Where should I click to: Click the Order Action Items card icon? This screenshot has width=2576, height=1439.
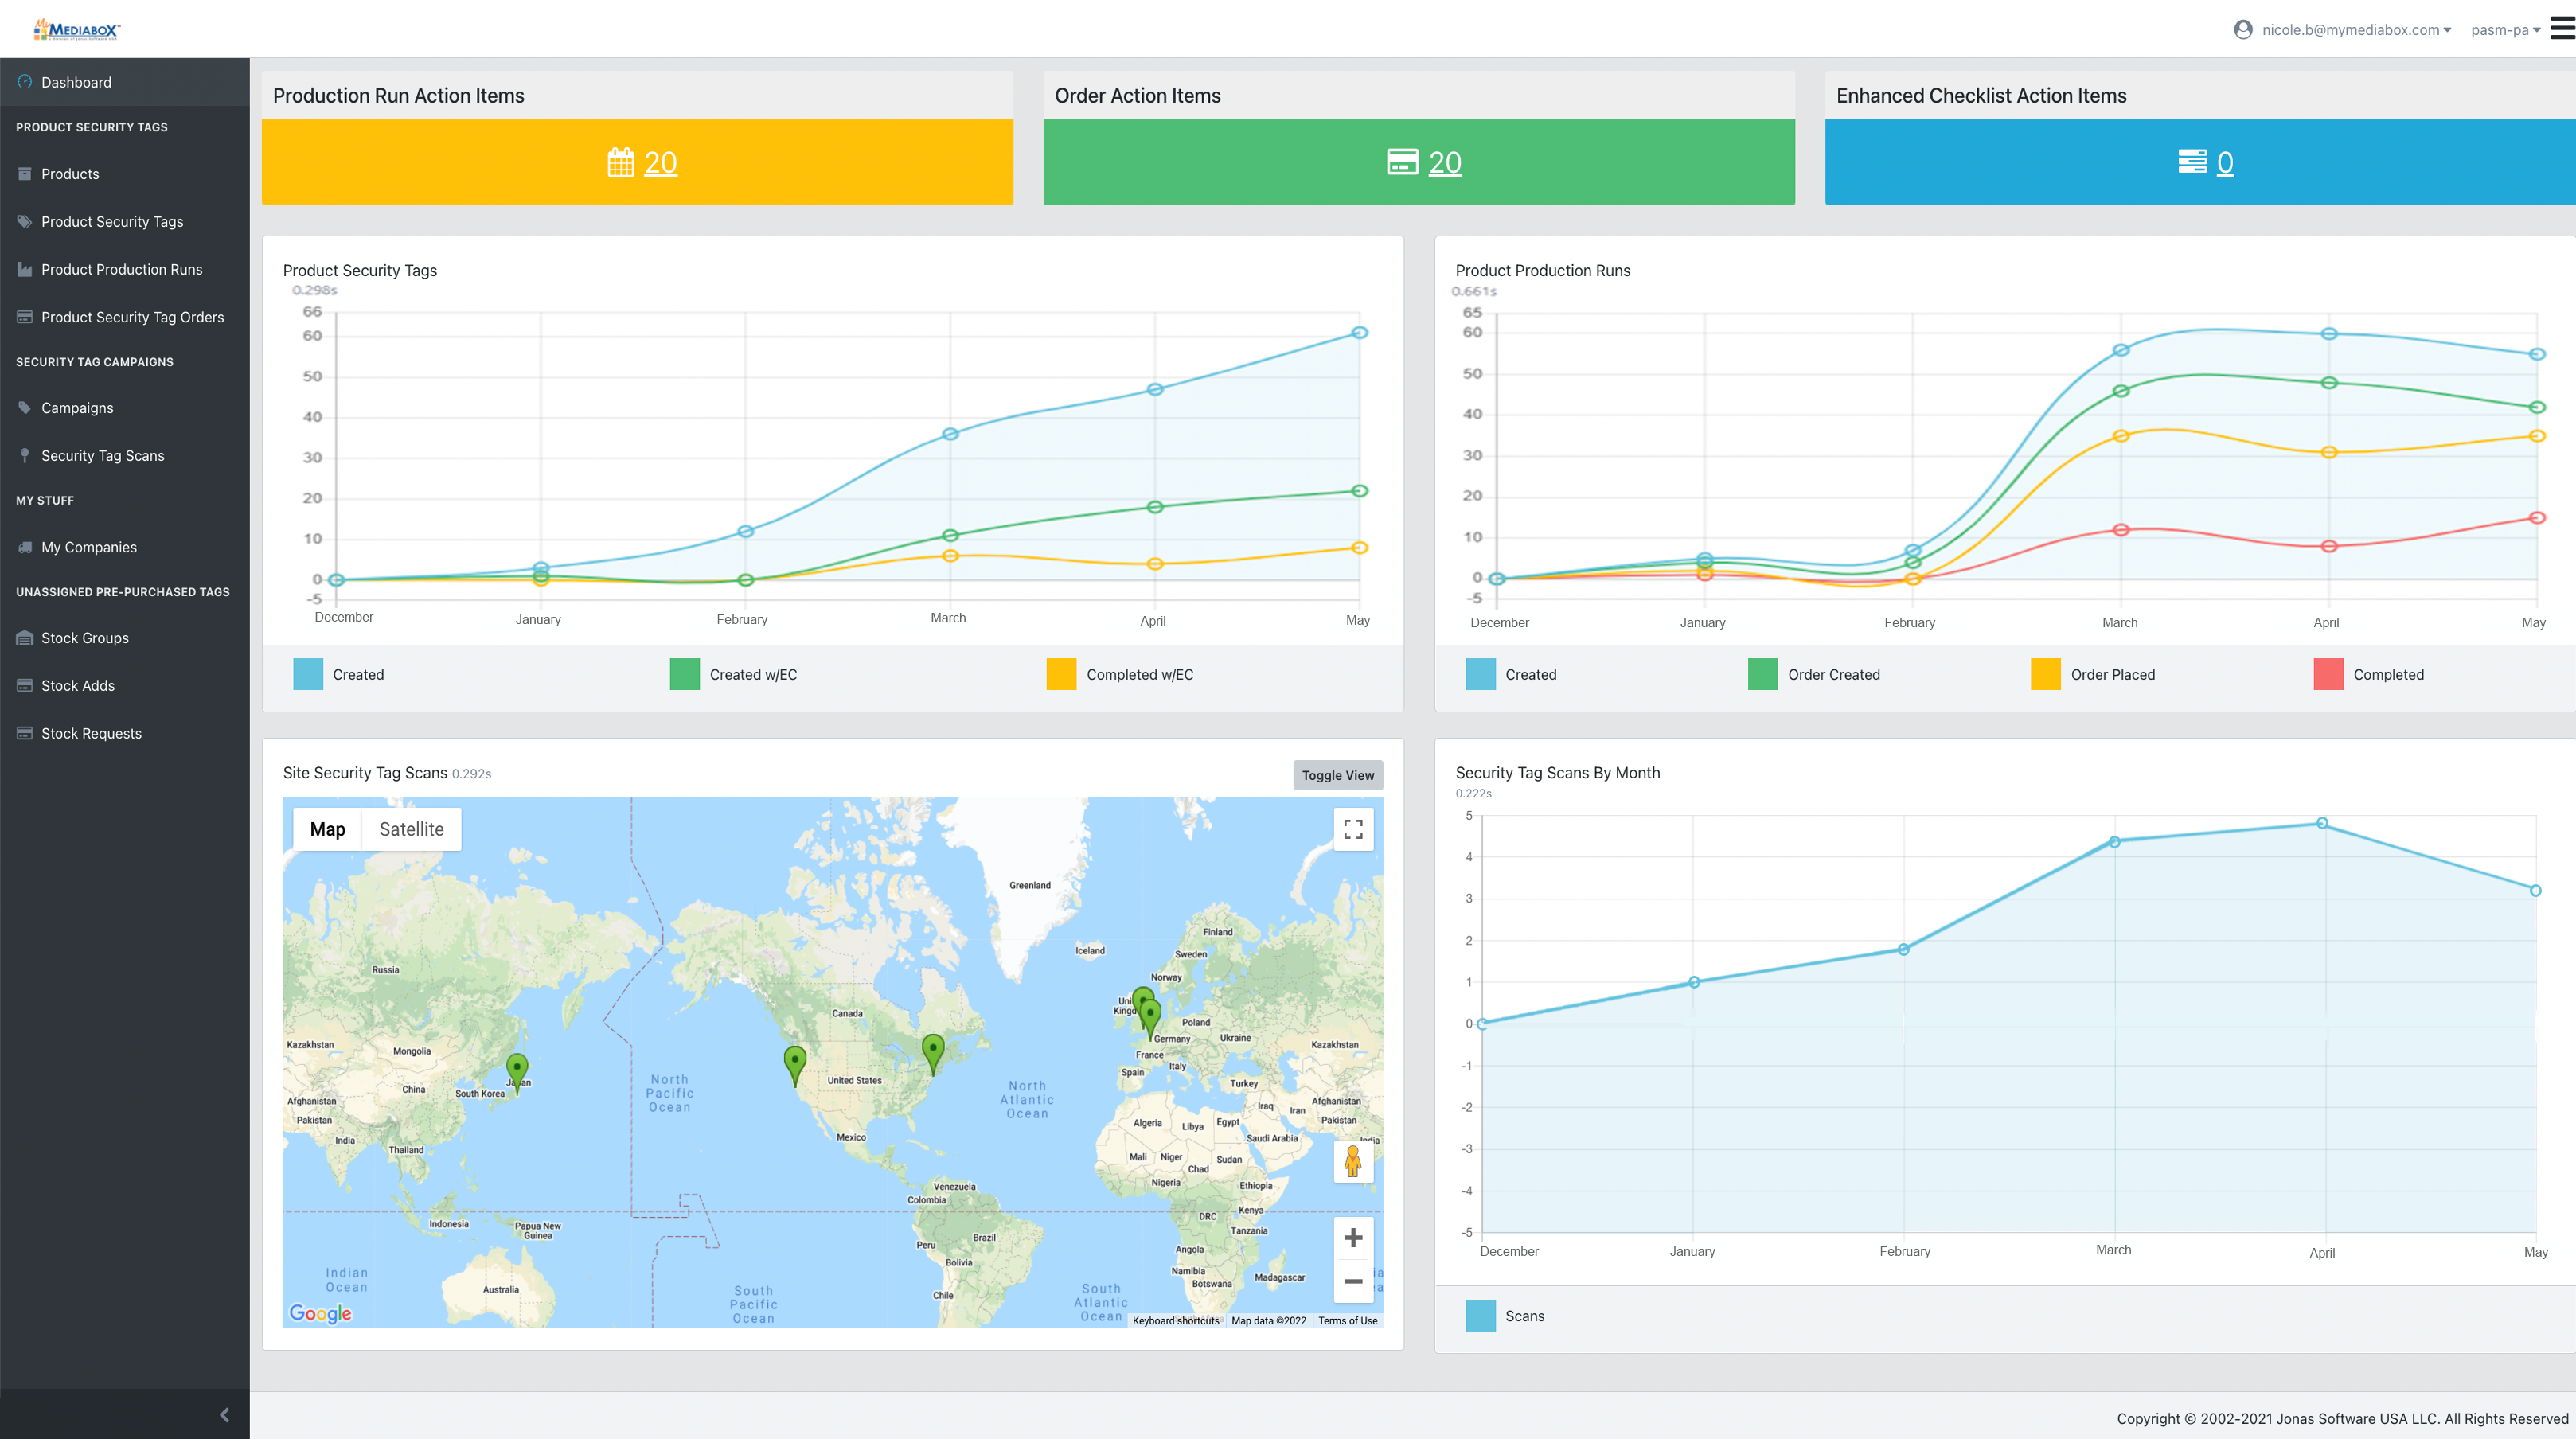tap(1402, 162)
